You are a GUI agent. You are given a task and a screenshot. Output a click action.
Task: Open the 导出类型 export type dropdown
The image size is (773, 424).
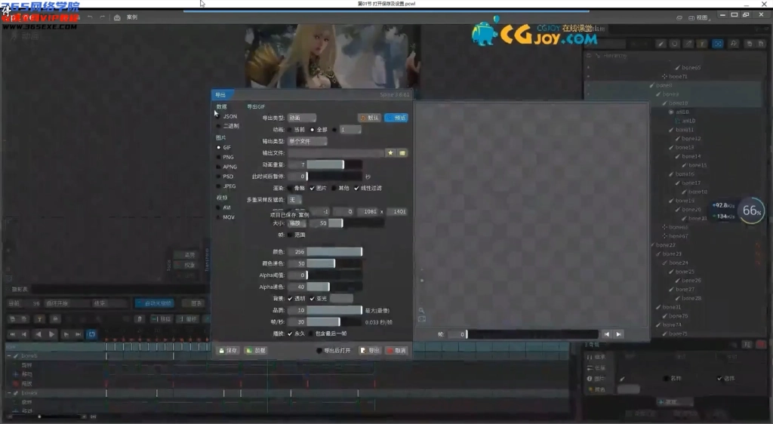click(302, 118)
